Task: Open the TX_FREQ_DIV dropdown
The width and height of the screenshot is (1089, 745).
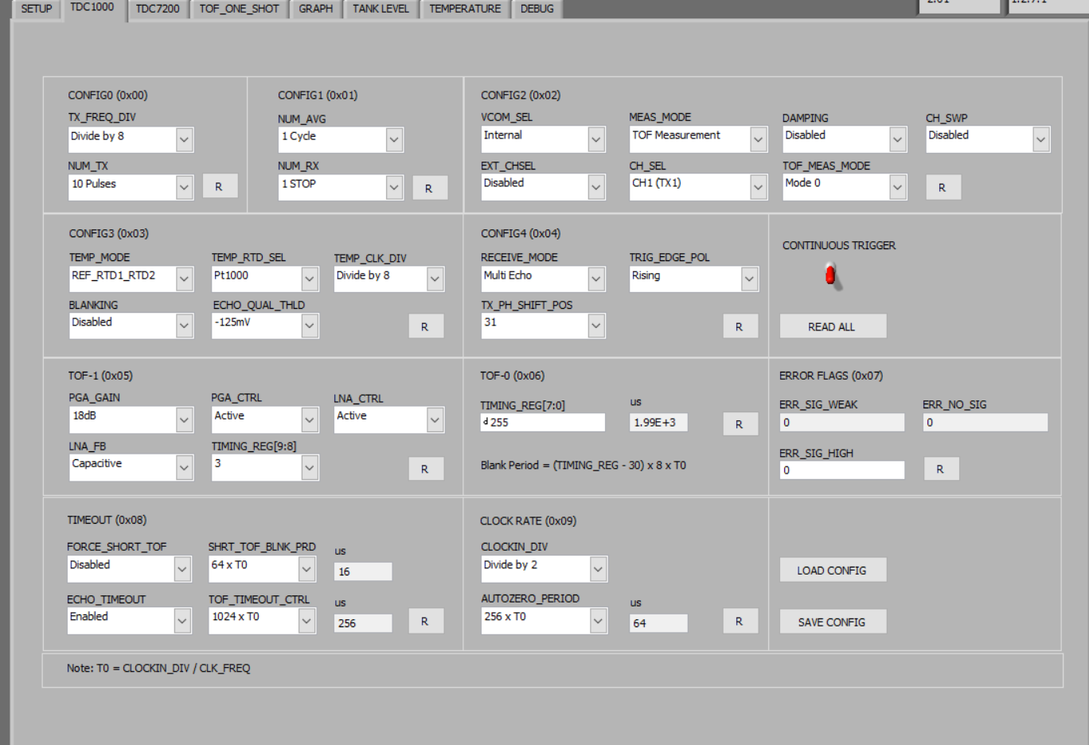Action: (131, 139)
